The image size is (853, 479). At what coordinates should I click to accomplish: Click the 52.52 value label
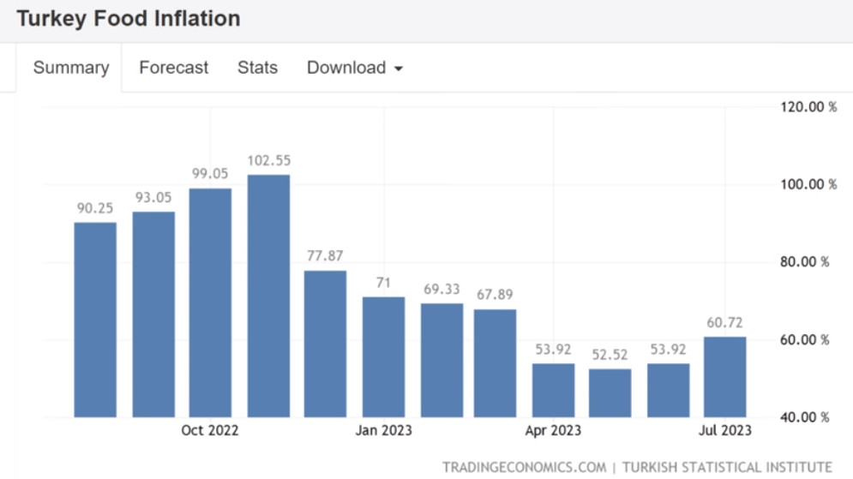coord(610,355)
